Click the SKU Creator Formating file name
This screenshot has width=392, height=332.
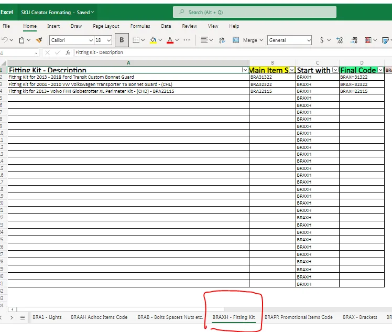pos(46,12)
